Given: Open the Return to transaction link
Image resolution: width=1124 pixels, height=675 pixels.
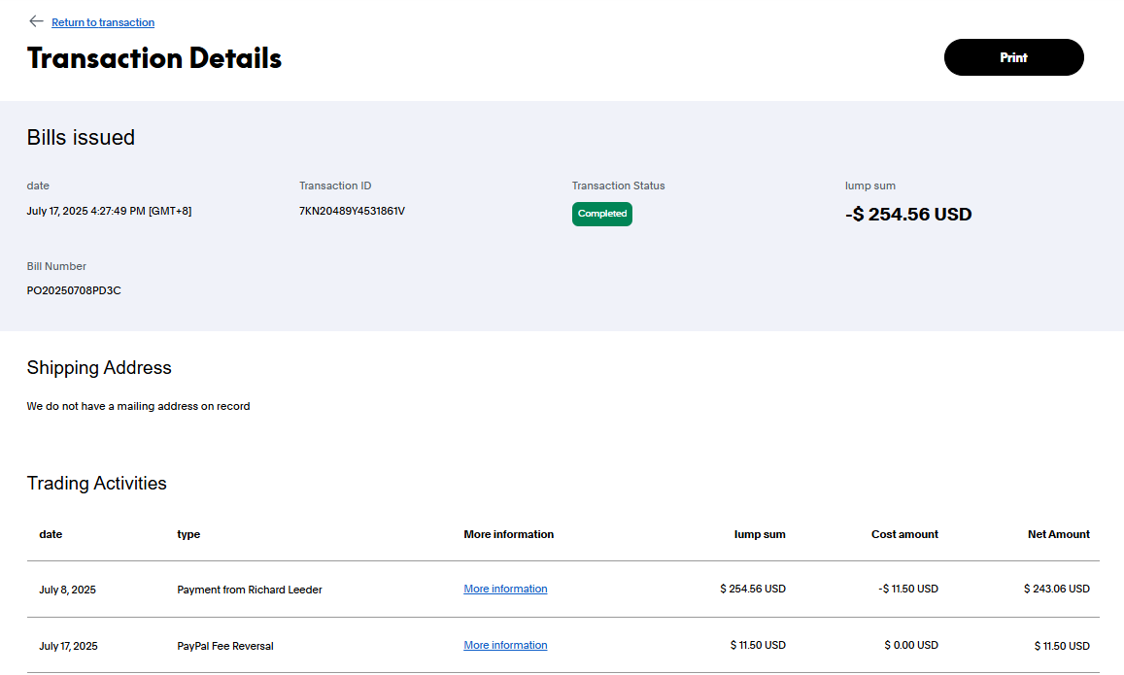Looking at the screenshot, I should pos(103,22).
